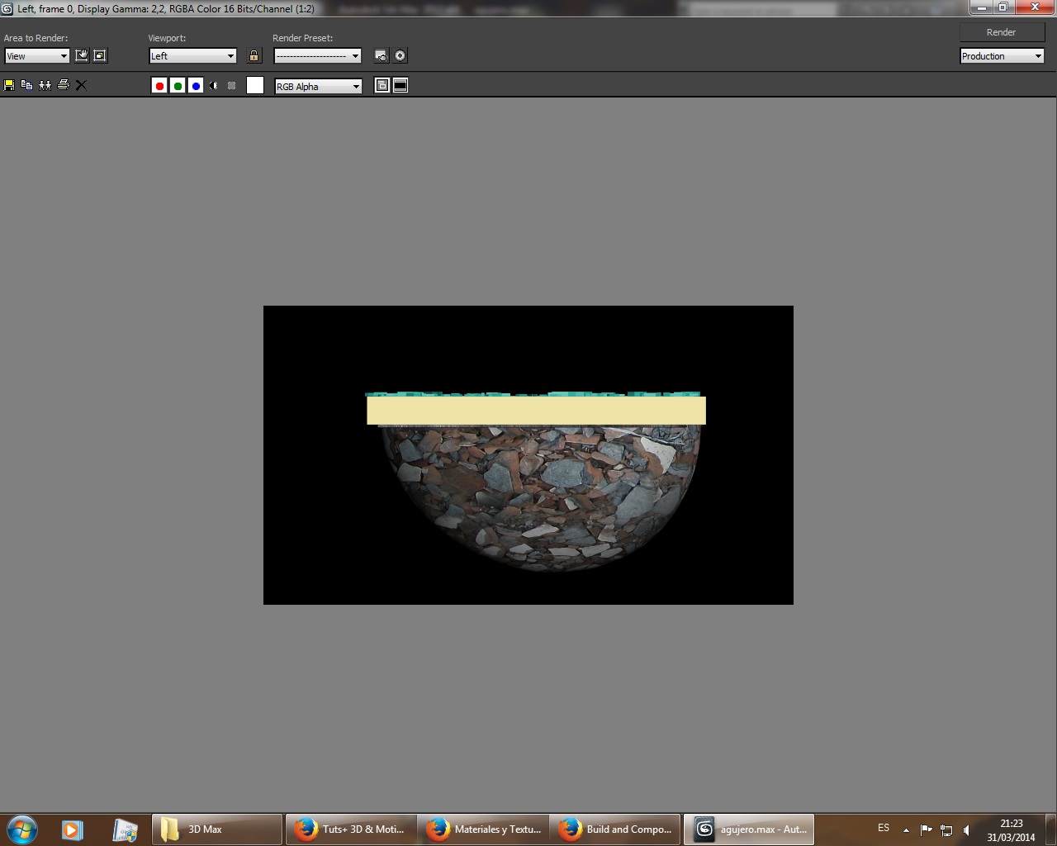Clear the rendered frame with the X icon

tap(81, 85)
